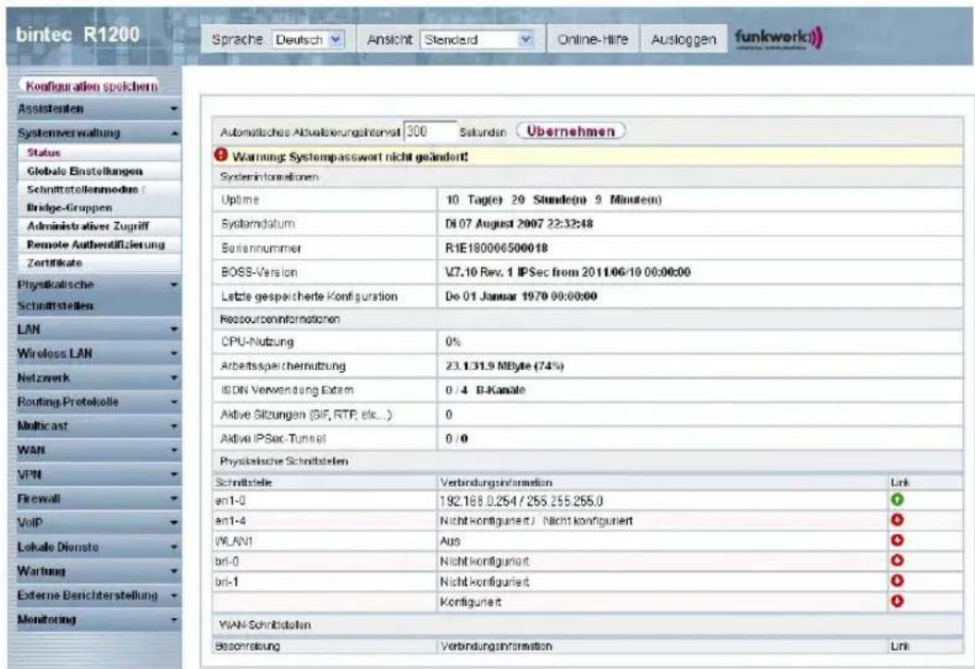The image size is (975, 669).
Task: Open Remote Authentifizierung submenu item
Action: [x=100, y=244]
